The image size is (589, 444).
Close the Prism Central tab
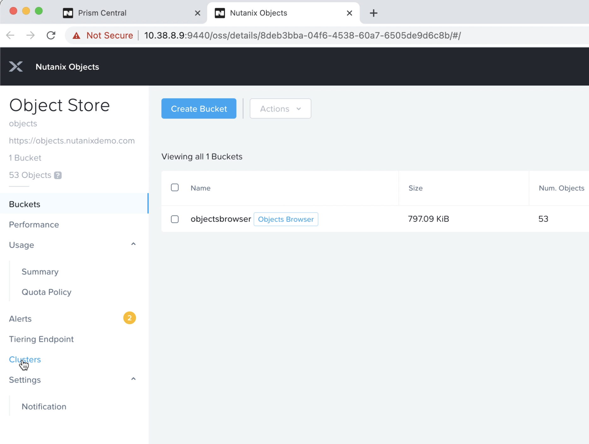tap(197, 13)
